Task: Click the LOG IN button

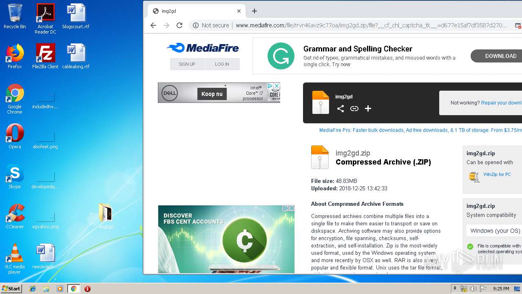Action: (222, 64)
